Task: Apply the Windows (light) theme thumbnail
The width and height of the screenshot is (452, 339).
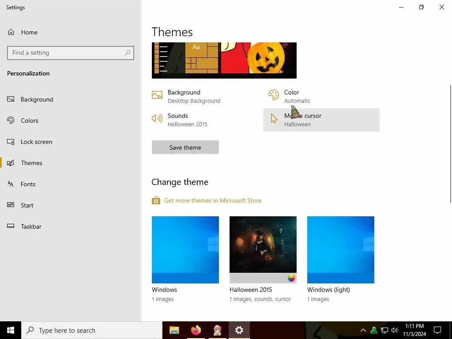Action: point(341,250)
